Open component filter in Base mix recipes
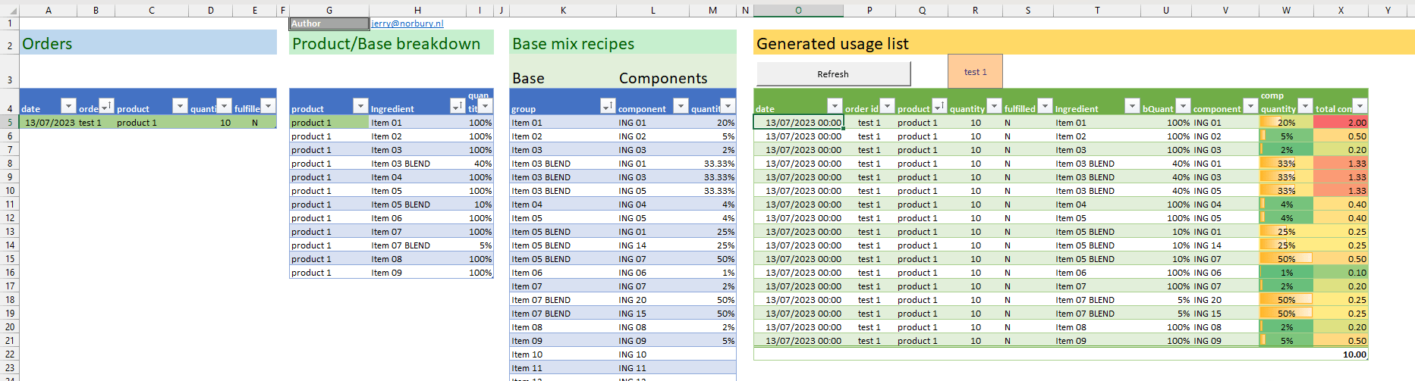Screen dimensions: 1415x381 (x=681, y=106)
